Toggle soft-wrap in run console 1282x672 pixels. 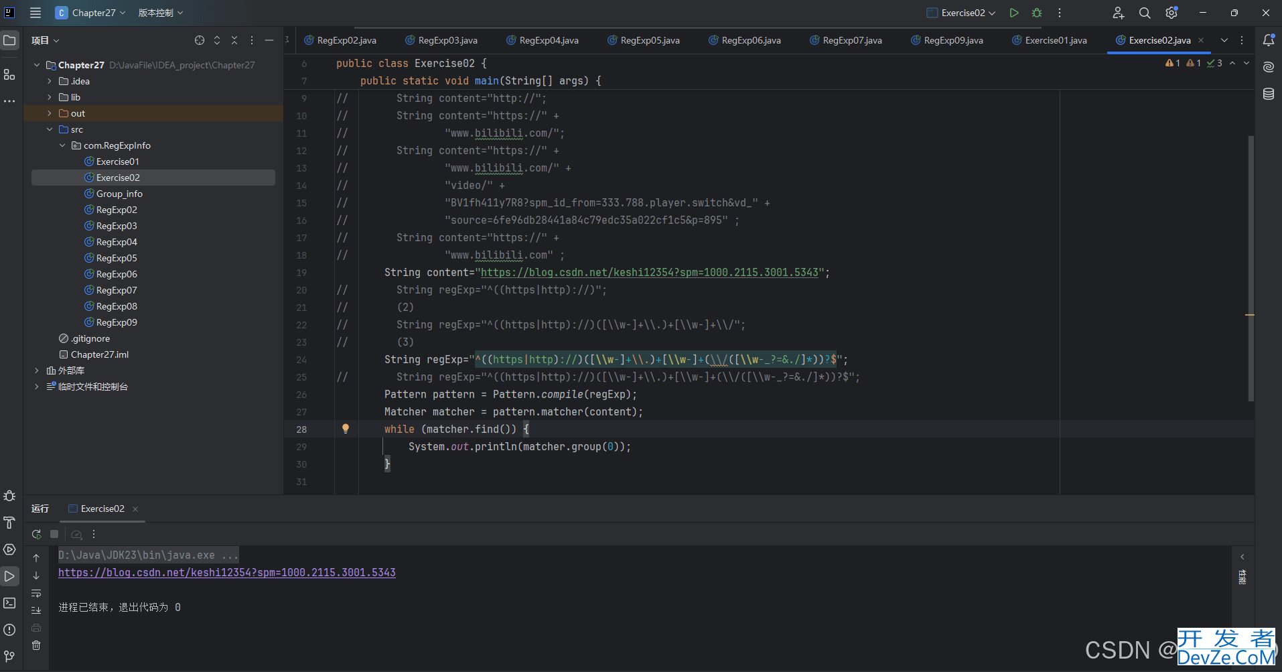tap(36, 593)
